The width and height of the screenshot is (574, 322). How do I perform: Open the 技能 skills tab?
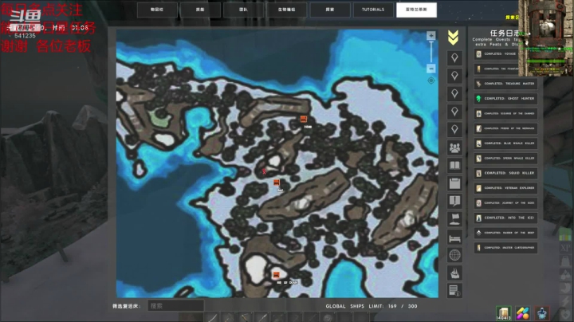(200, 10)
